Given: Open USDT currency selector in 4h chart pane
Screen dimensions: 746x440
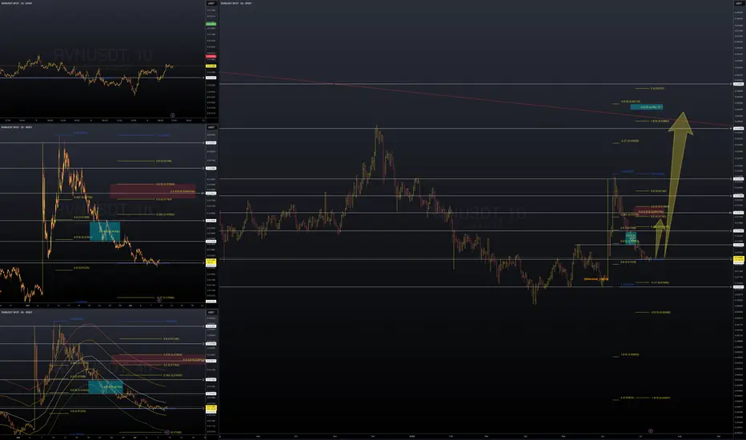Looking at the screenshot, I should coord(211,313).
